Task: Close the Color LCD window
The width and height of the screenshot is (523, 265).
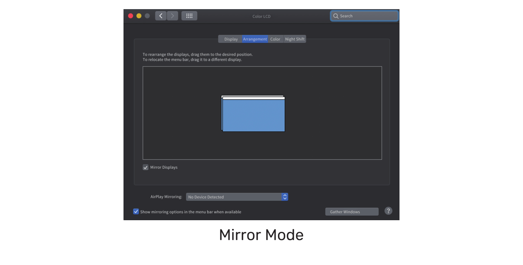Action: (131, 16)
